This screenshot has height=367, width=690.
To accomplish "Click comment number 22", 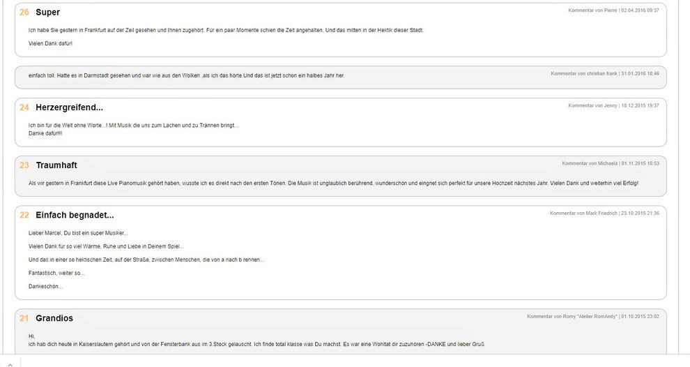I will point(24,215).
